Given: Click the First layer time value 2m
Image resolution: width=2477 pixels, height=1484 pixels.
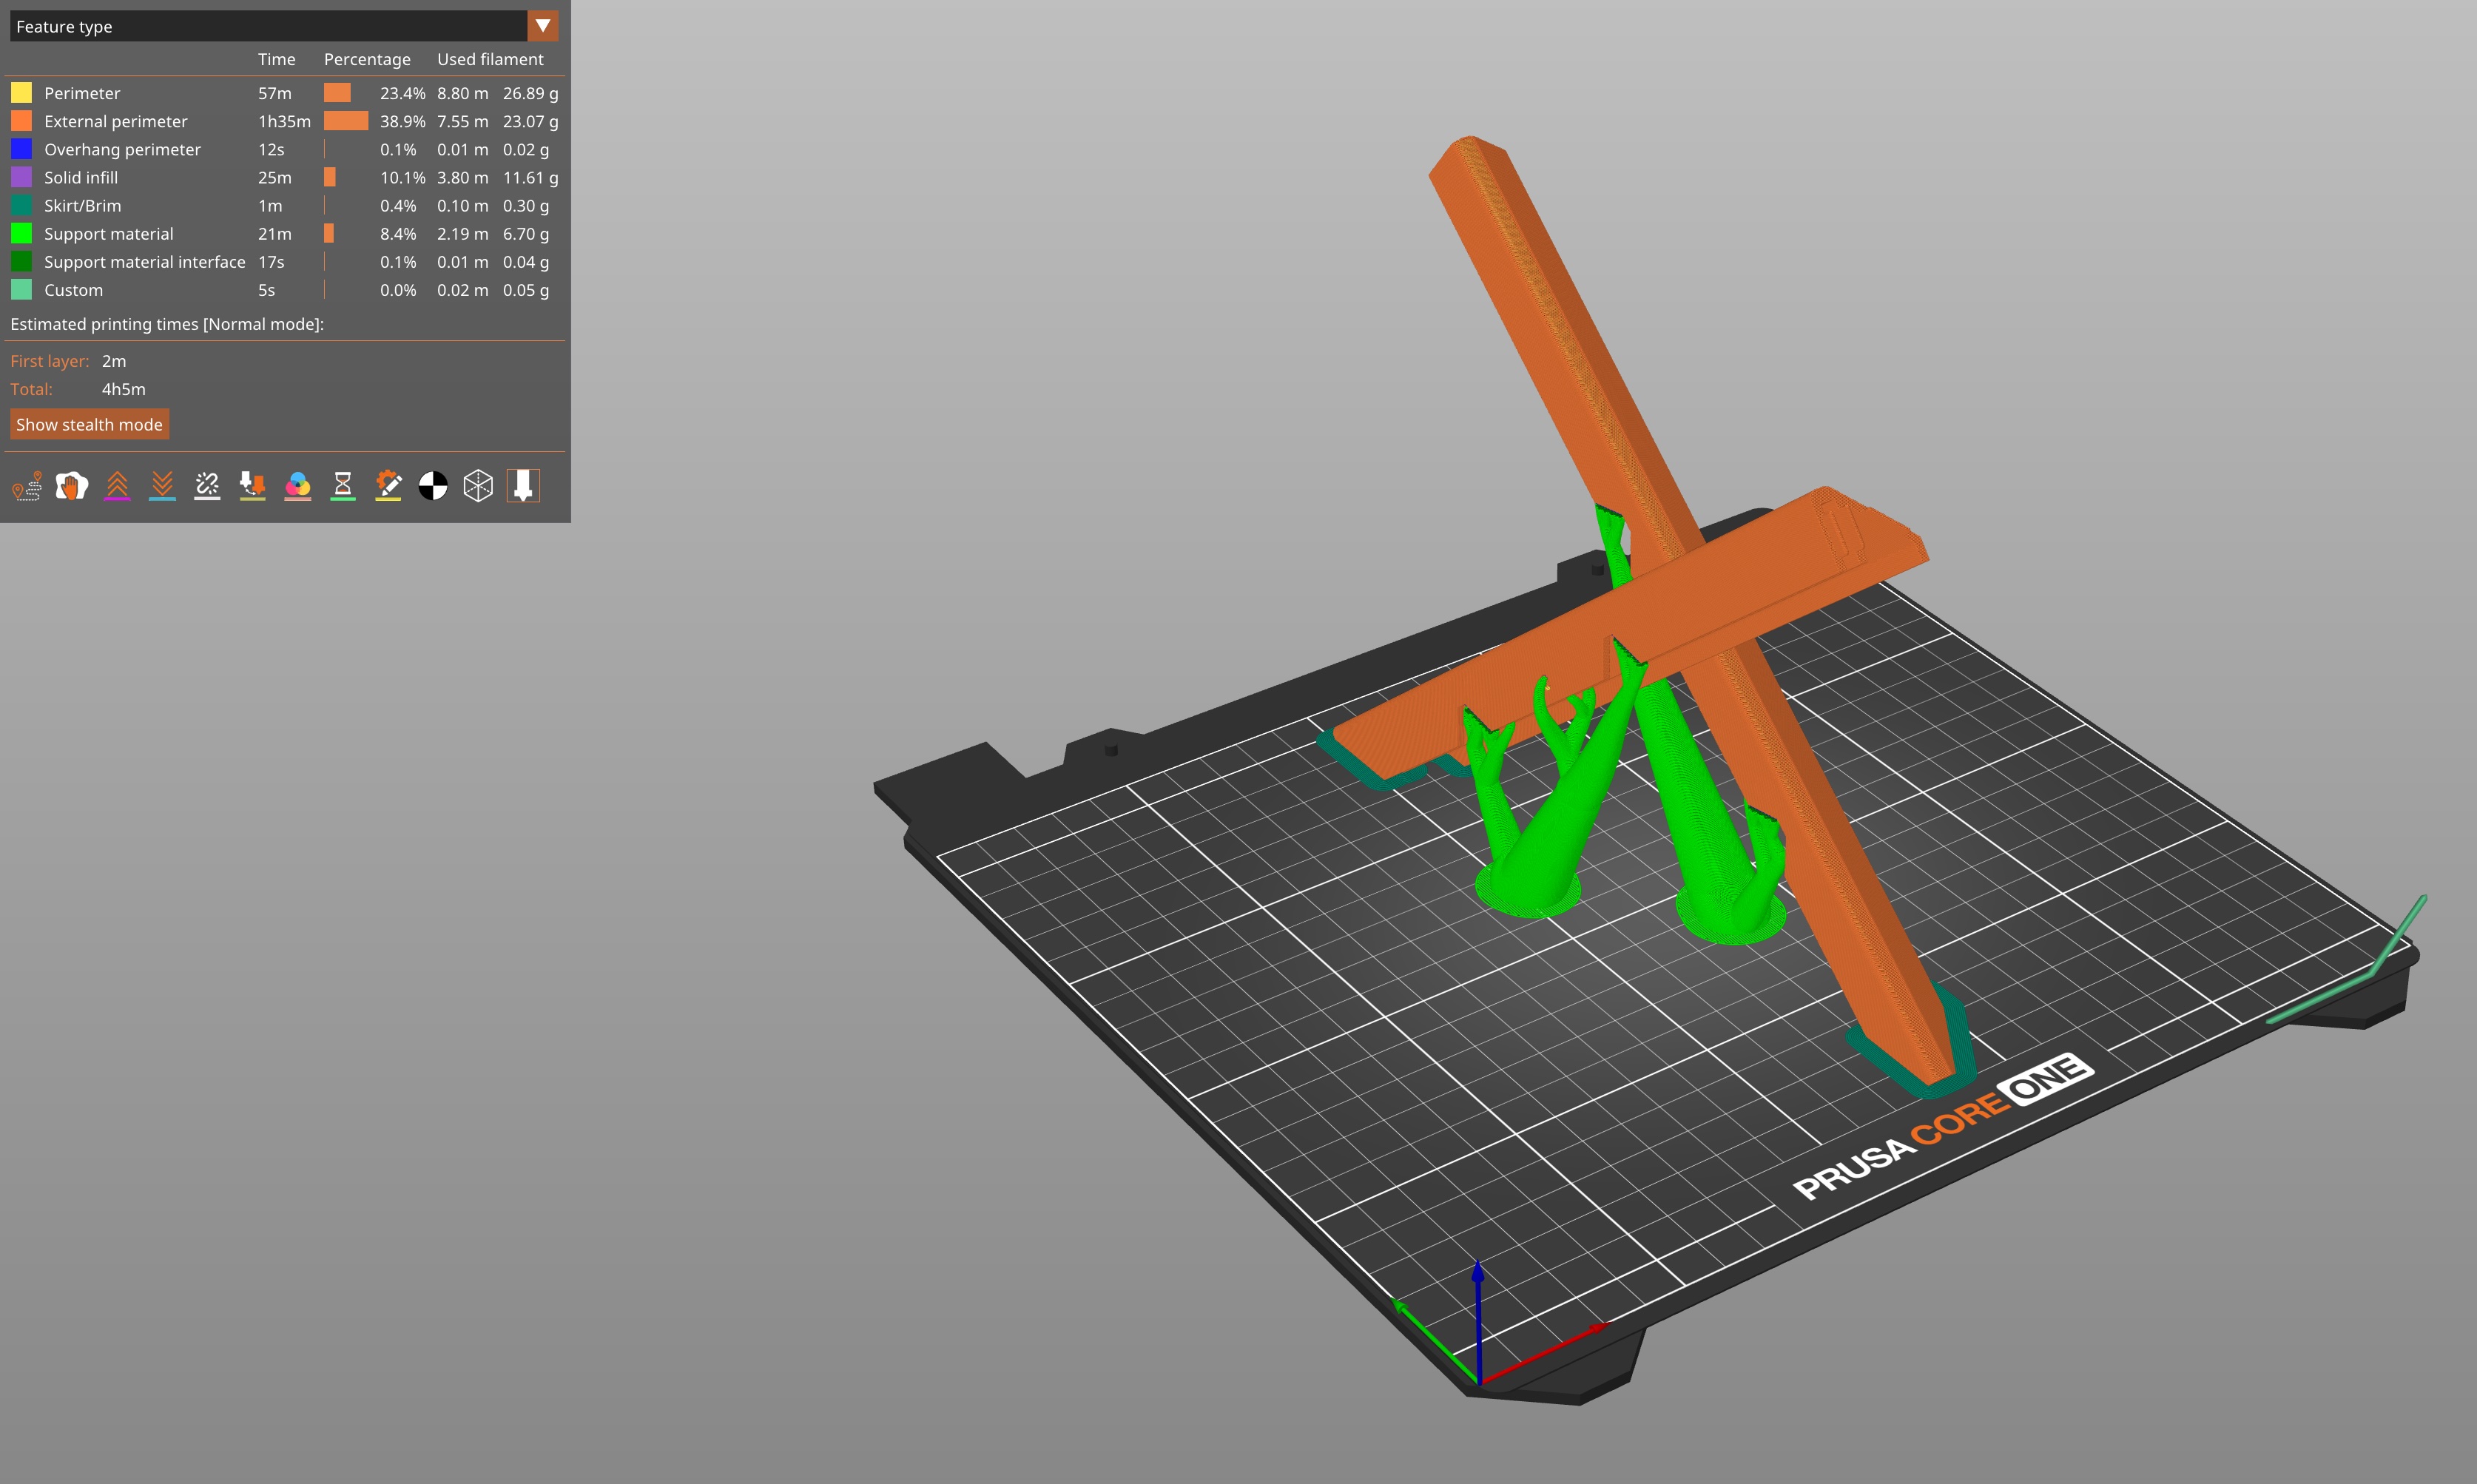Looking at the screenshot, I should 114,361.
